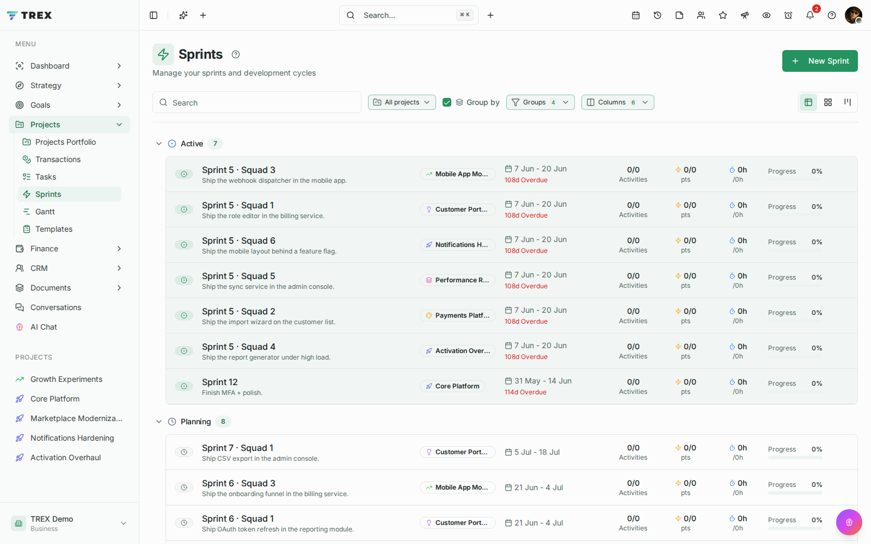The image size is (871, 544).
Task: Open the alarm reminders icon
Action: [788, 15]
